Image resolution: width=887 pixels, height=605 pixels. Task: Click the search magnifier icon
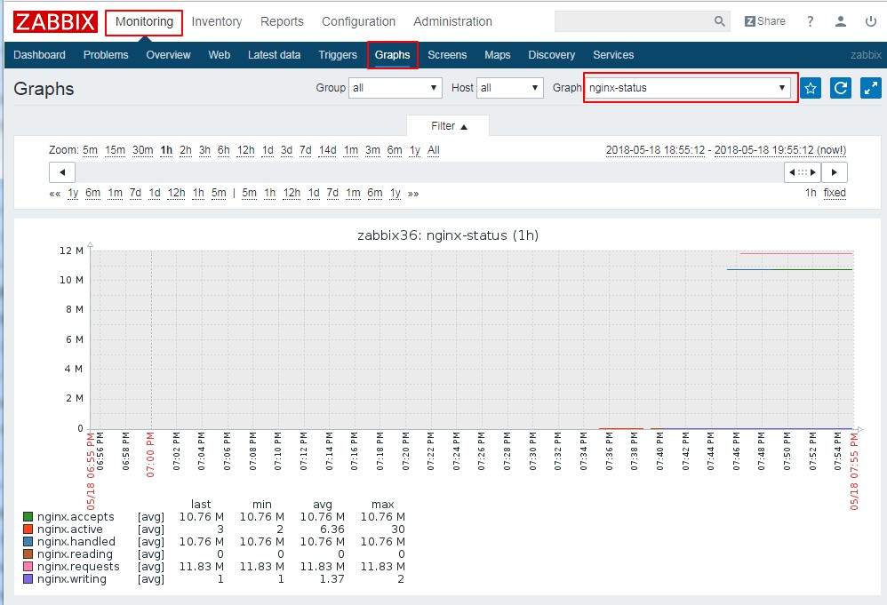[x=720, y=21]
